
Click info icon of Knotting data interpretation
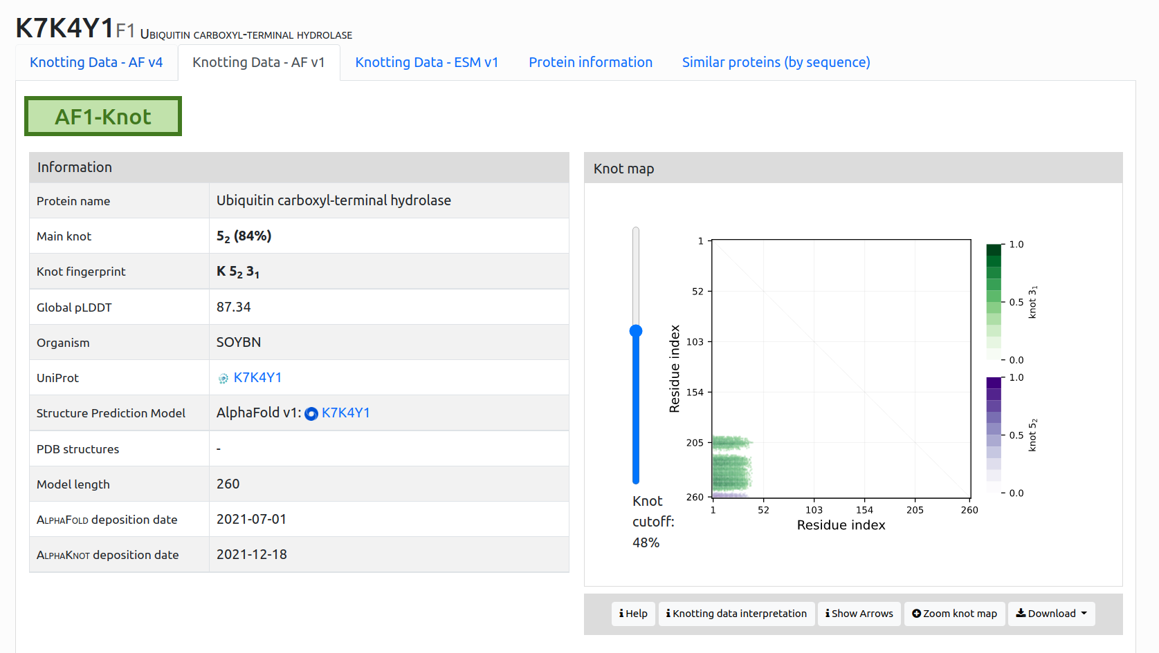pyautogui.click(x=668, y=614)
